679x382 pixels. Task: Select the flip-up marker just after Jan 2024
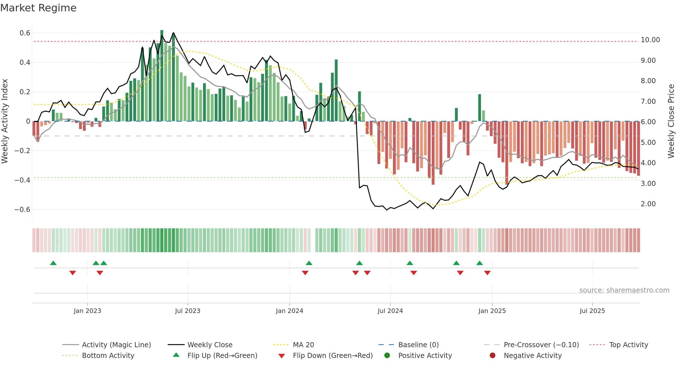(x=309, y=263)
